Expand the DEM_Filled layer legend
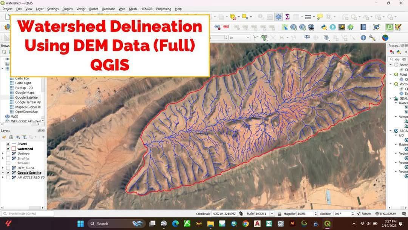 pyautogui.click(x=3, y=168)
